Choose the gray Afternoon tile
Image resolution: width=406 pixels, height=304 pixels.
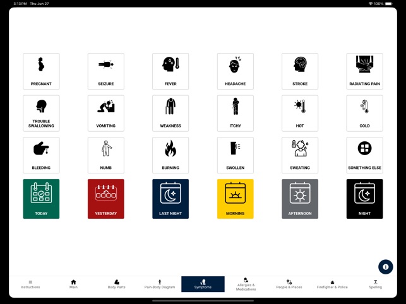pyautogui.click(x=300, y=199)
